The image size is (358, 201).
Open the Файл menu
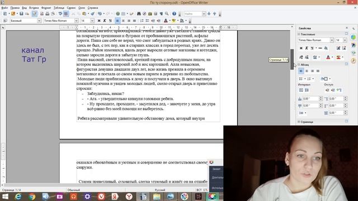point(4,8)
